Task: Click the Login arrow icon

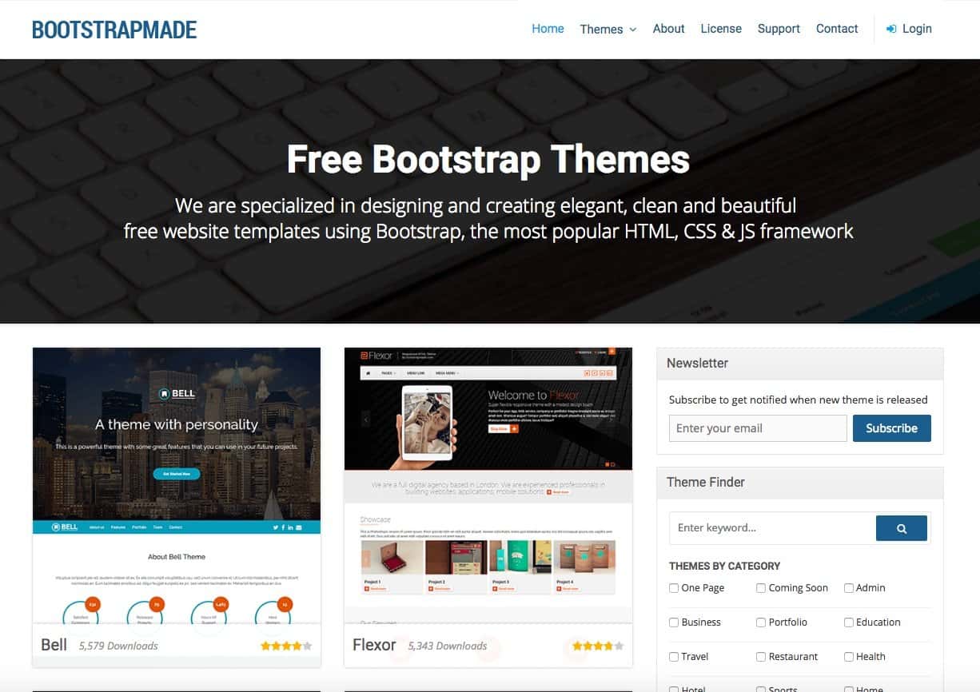Action: (891, 29)
